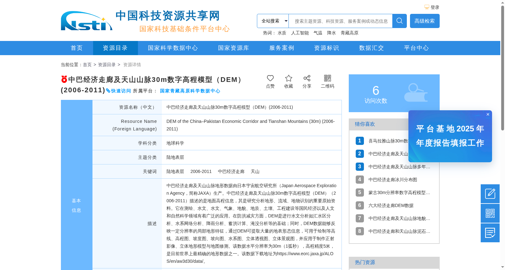This screenshot has height=270, width=505.
Task: Click keyword 2006-2011
Action: pos(201,171)
